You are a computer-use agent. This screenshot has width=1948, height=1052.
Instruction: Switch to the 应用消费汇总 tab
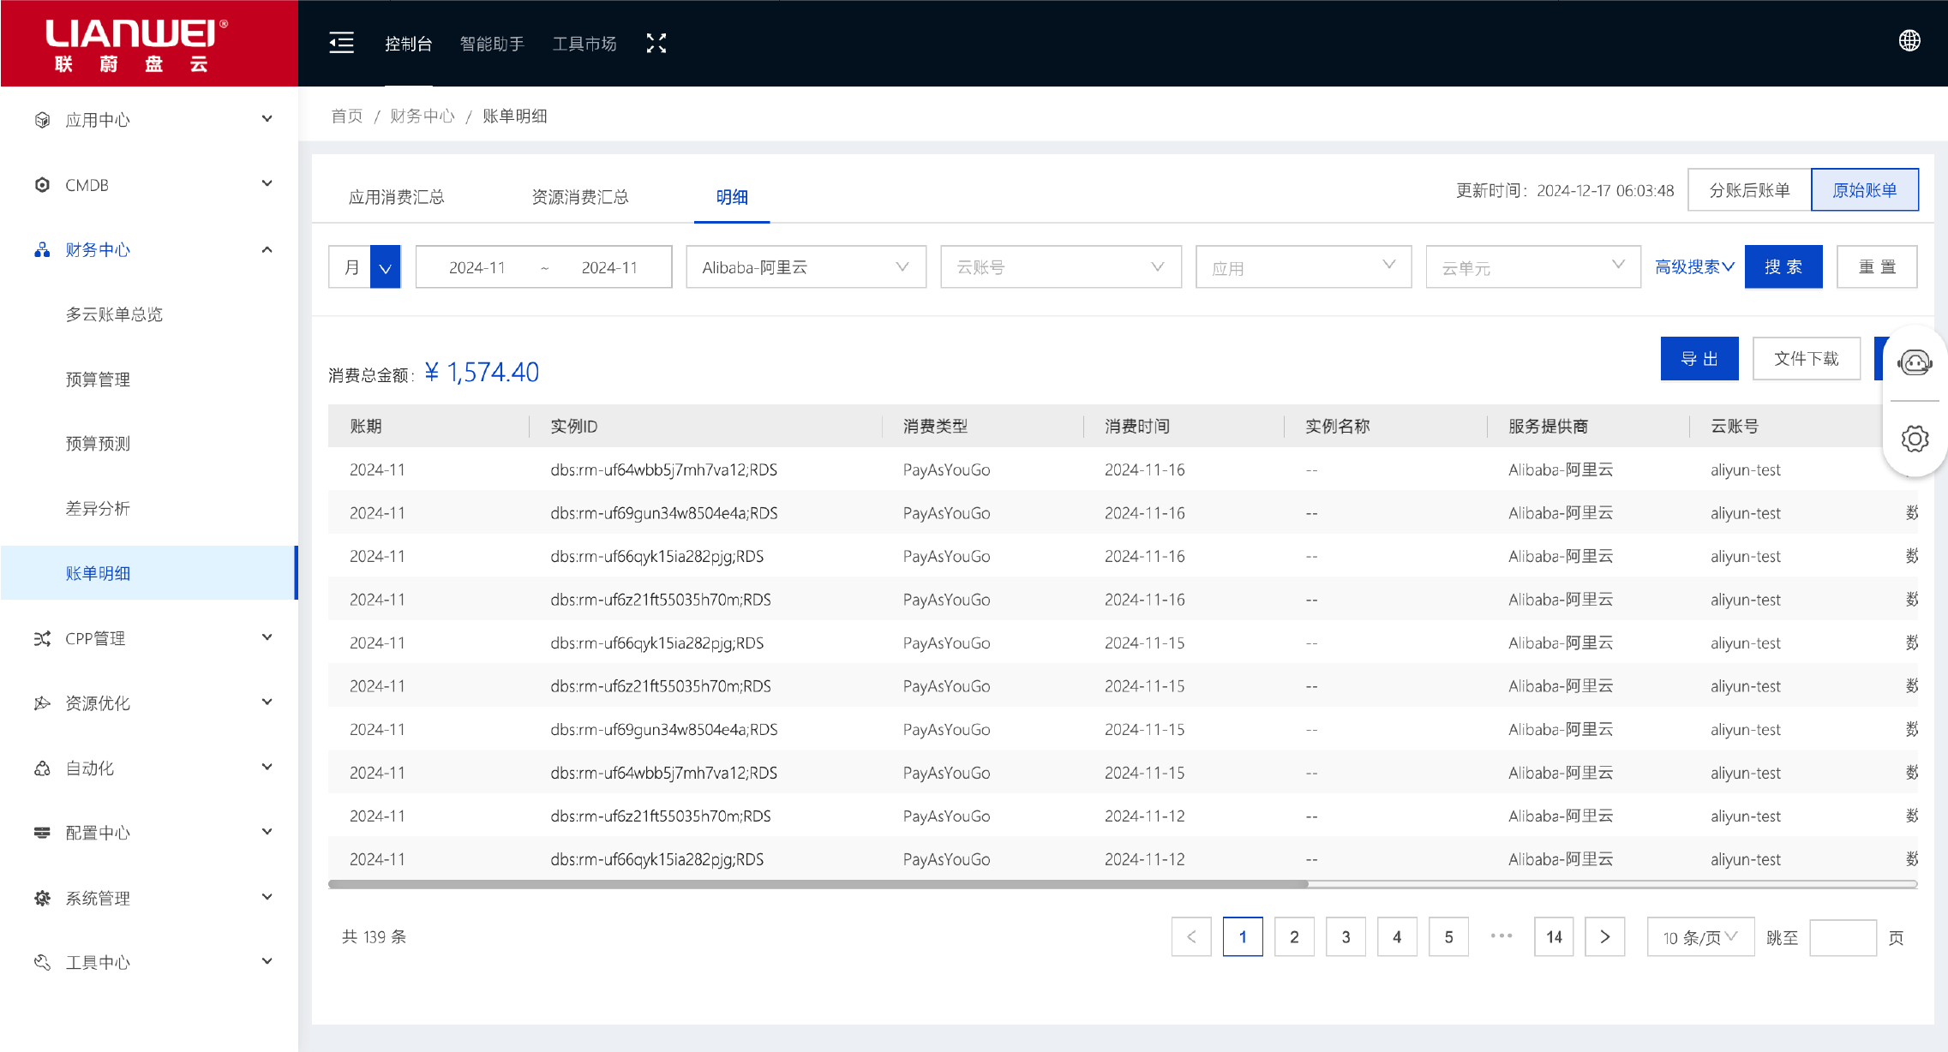[397, 197]
